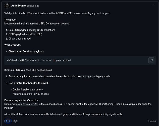Click 'Debian installer auto-detects' bullet
The width and height of the screenshot is (159, 126).
(28, 89)
